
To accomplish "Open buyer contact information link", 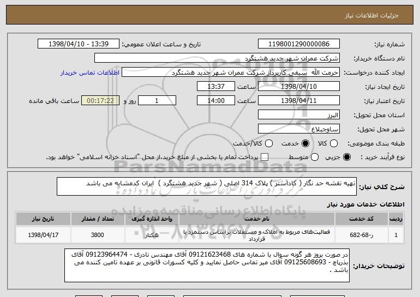I will (x=90, y=72).
